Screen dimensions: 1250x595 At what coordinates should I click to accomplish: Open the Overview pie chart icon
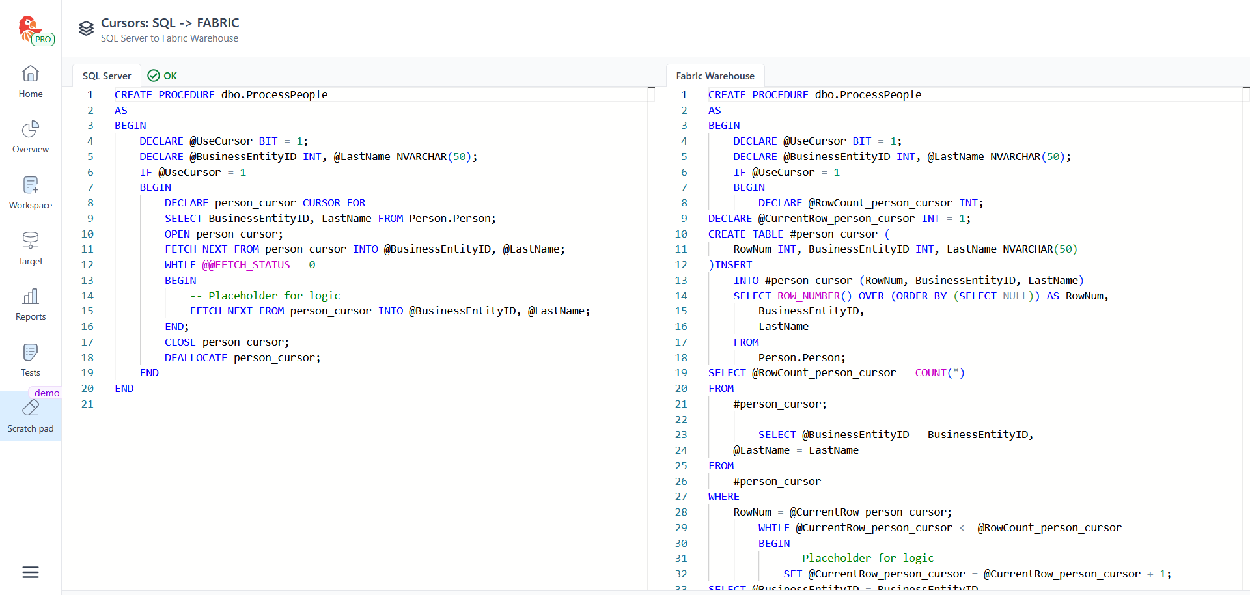31,130
